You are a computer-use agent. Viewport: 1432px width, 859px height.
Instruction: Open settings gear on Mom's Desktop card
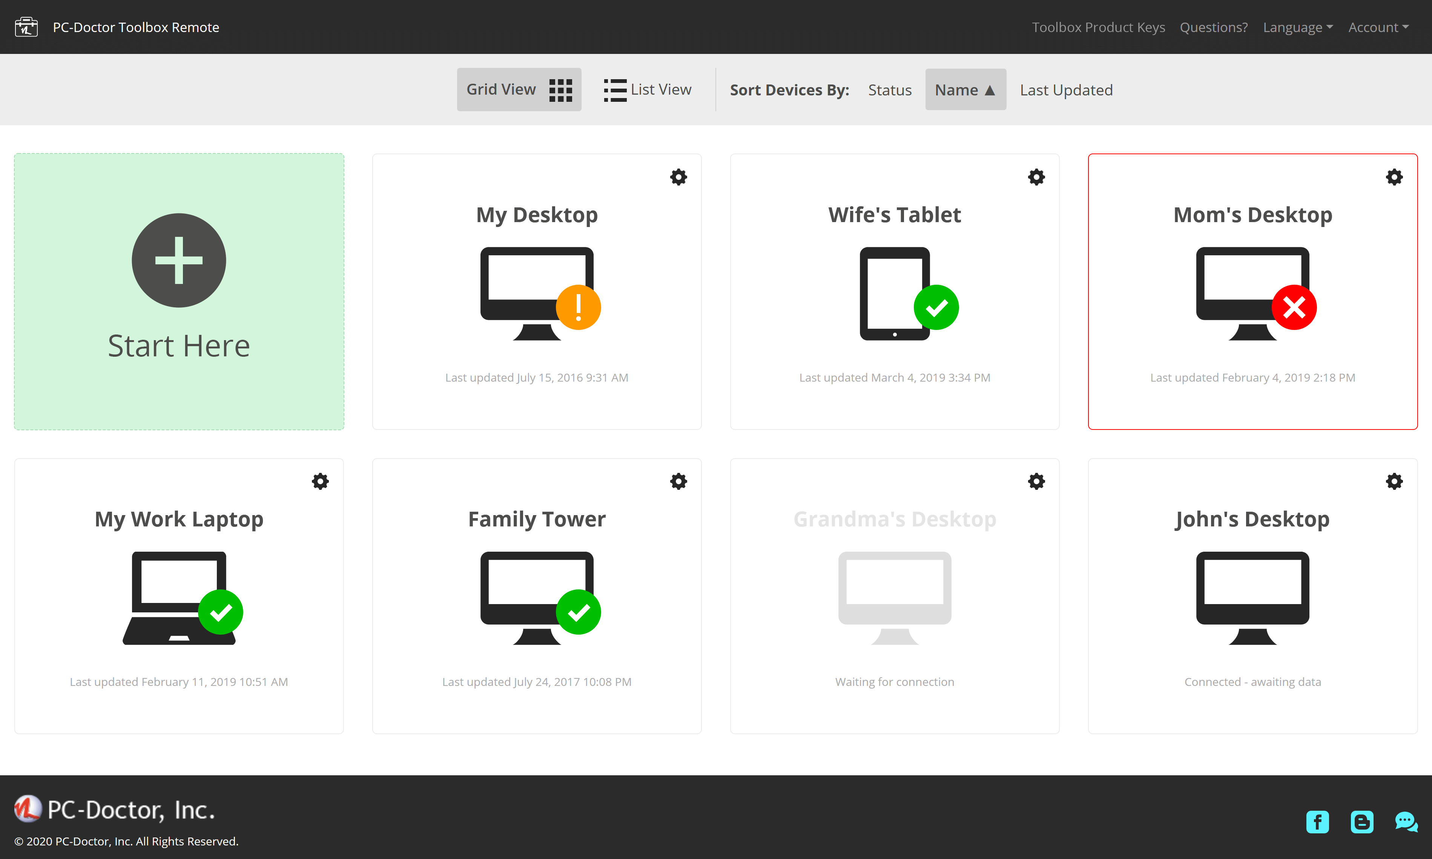pyautogui.click(x=1394, y=177)
